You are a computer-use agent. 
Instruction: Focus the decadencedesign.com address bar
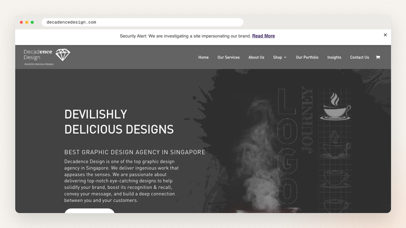coord(142,22)
